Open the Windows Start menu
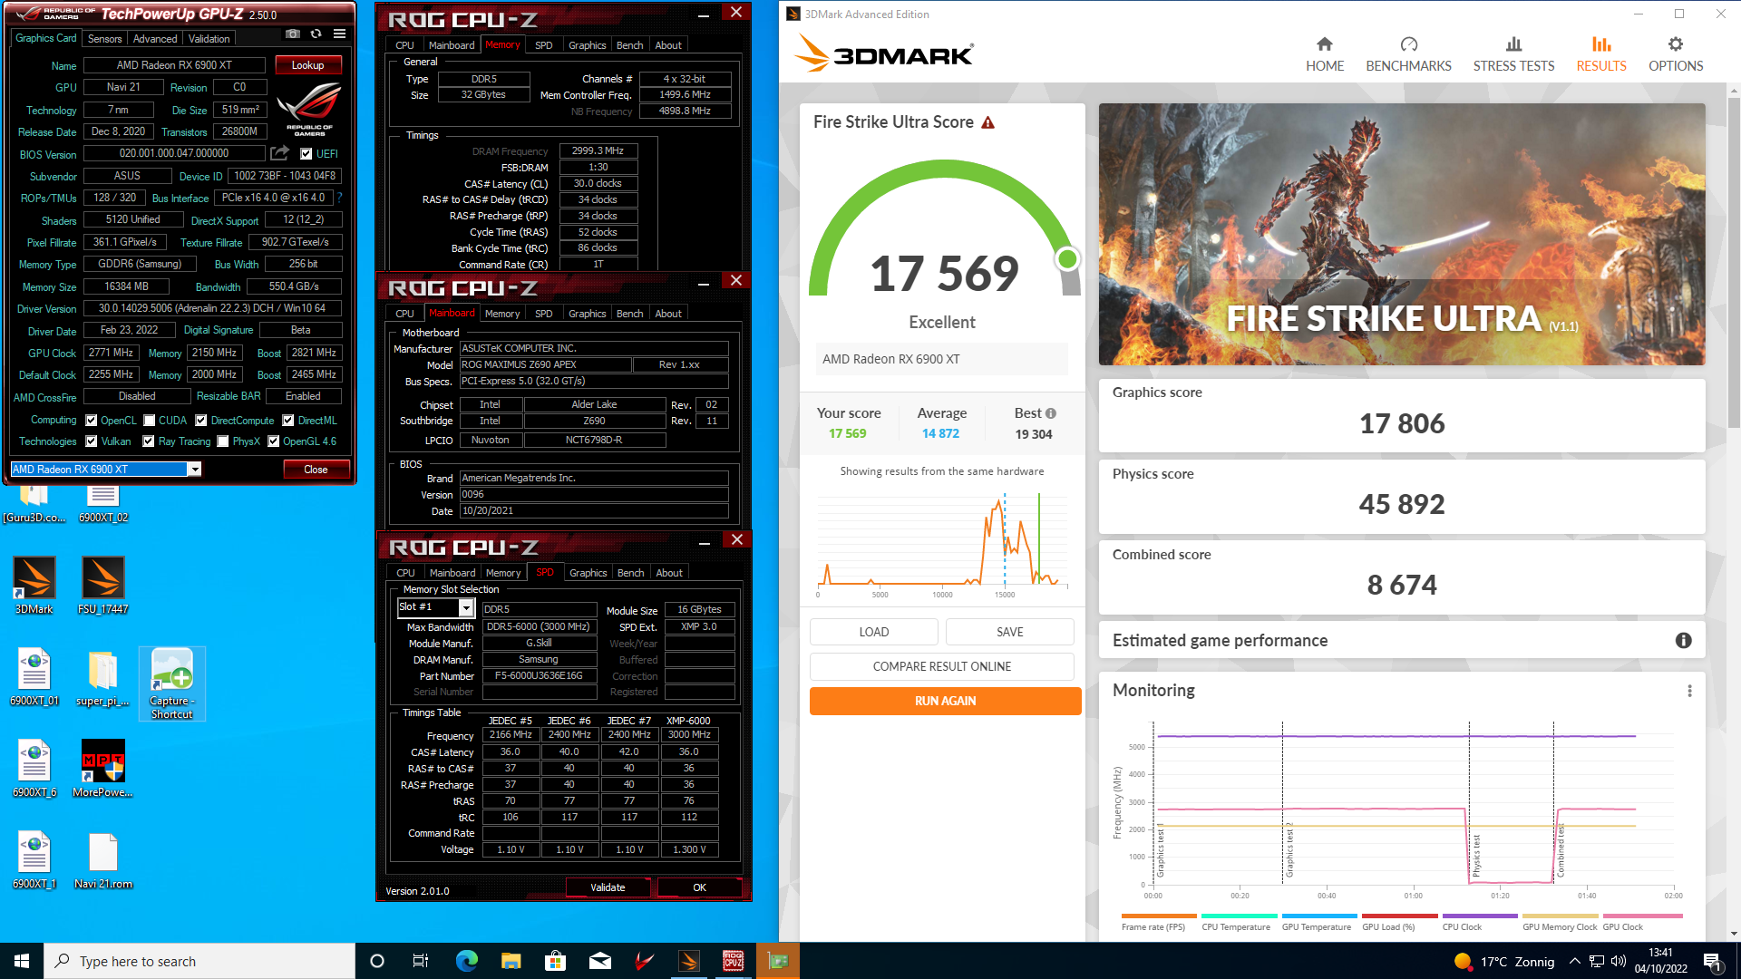Image resolution: width=1741 pixels, height=979 pixels. (22, 961)
